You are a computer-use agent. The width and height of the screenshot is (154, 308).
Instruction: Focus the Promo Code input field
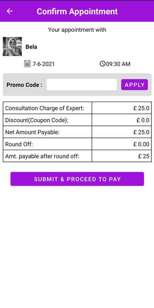[82, 85]
